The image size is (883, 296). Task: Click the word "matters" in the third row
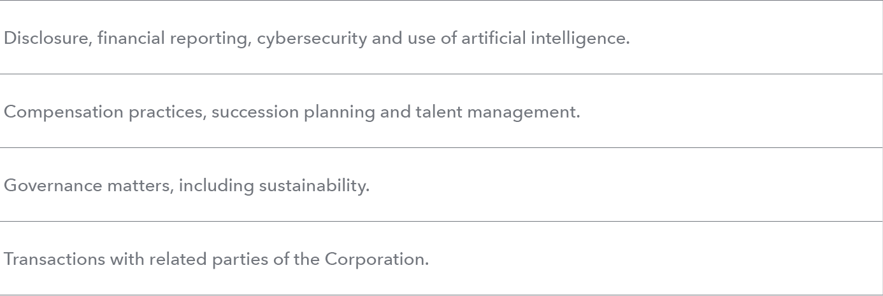[x=140, y=185]
